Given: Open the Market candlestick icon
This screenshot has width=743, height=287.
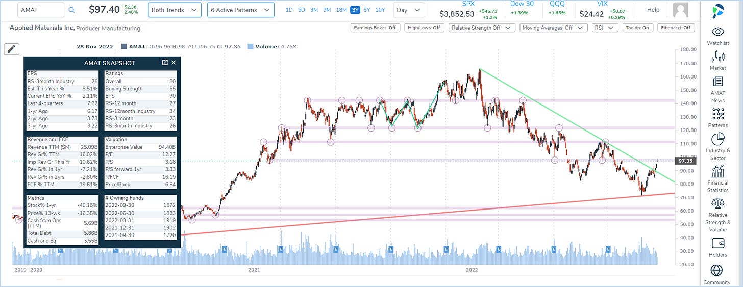Looking at the screenshot, I should [717, 57].
